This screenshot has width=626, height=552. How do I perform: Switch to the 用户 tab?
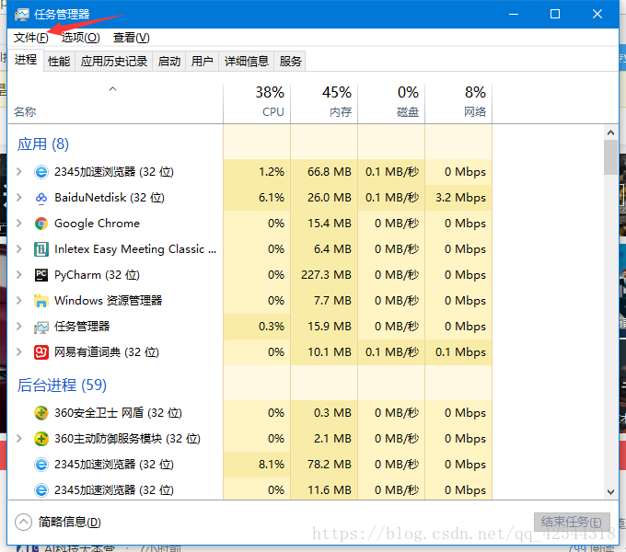click(202, 62)
